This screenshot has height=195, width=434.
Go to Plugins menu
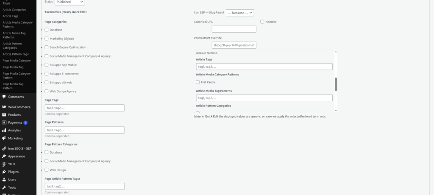13,172
